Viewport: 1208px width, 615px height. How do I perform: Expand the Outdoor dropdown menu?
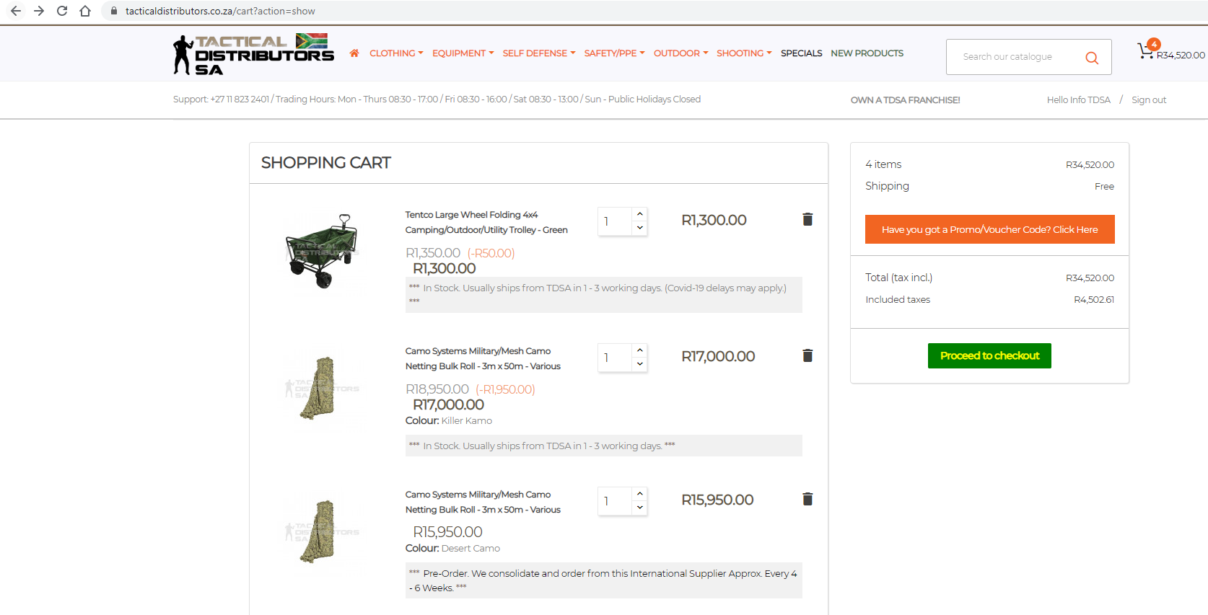[x=680, y=53]
